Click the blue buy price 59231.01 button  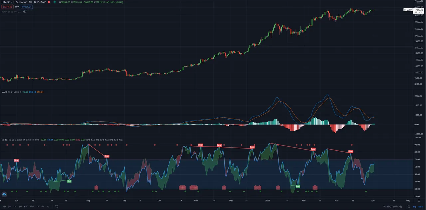tap(27, 7)
